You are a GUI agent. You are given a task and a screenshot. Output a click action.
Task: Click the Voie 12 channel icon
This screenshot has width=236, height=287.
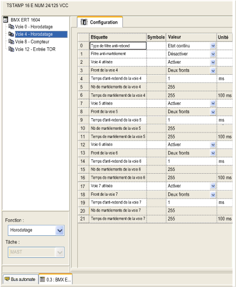coord(11,49)
